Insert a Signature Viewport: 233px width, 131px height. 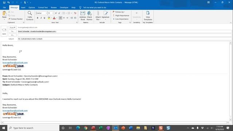(x=105, y=16)
